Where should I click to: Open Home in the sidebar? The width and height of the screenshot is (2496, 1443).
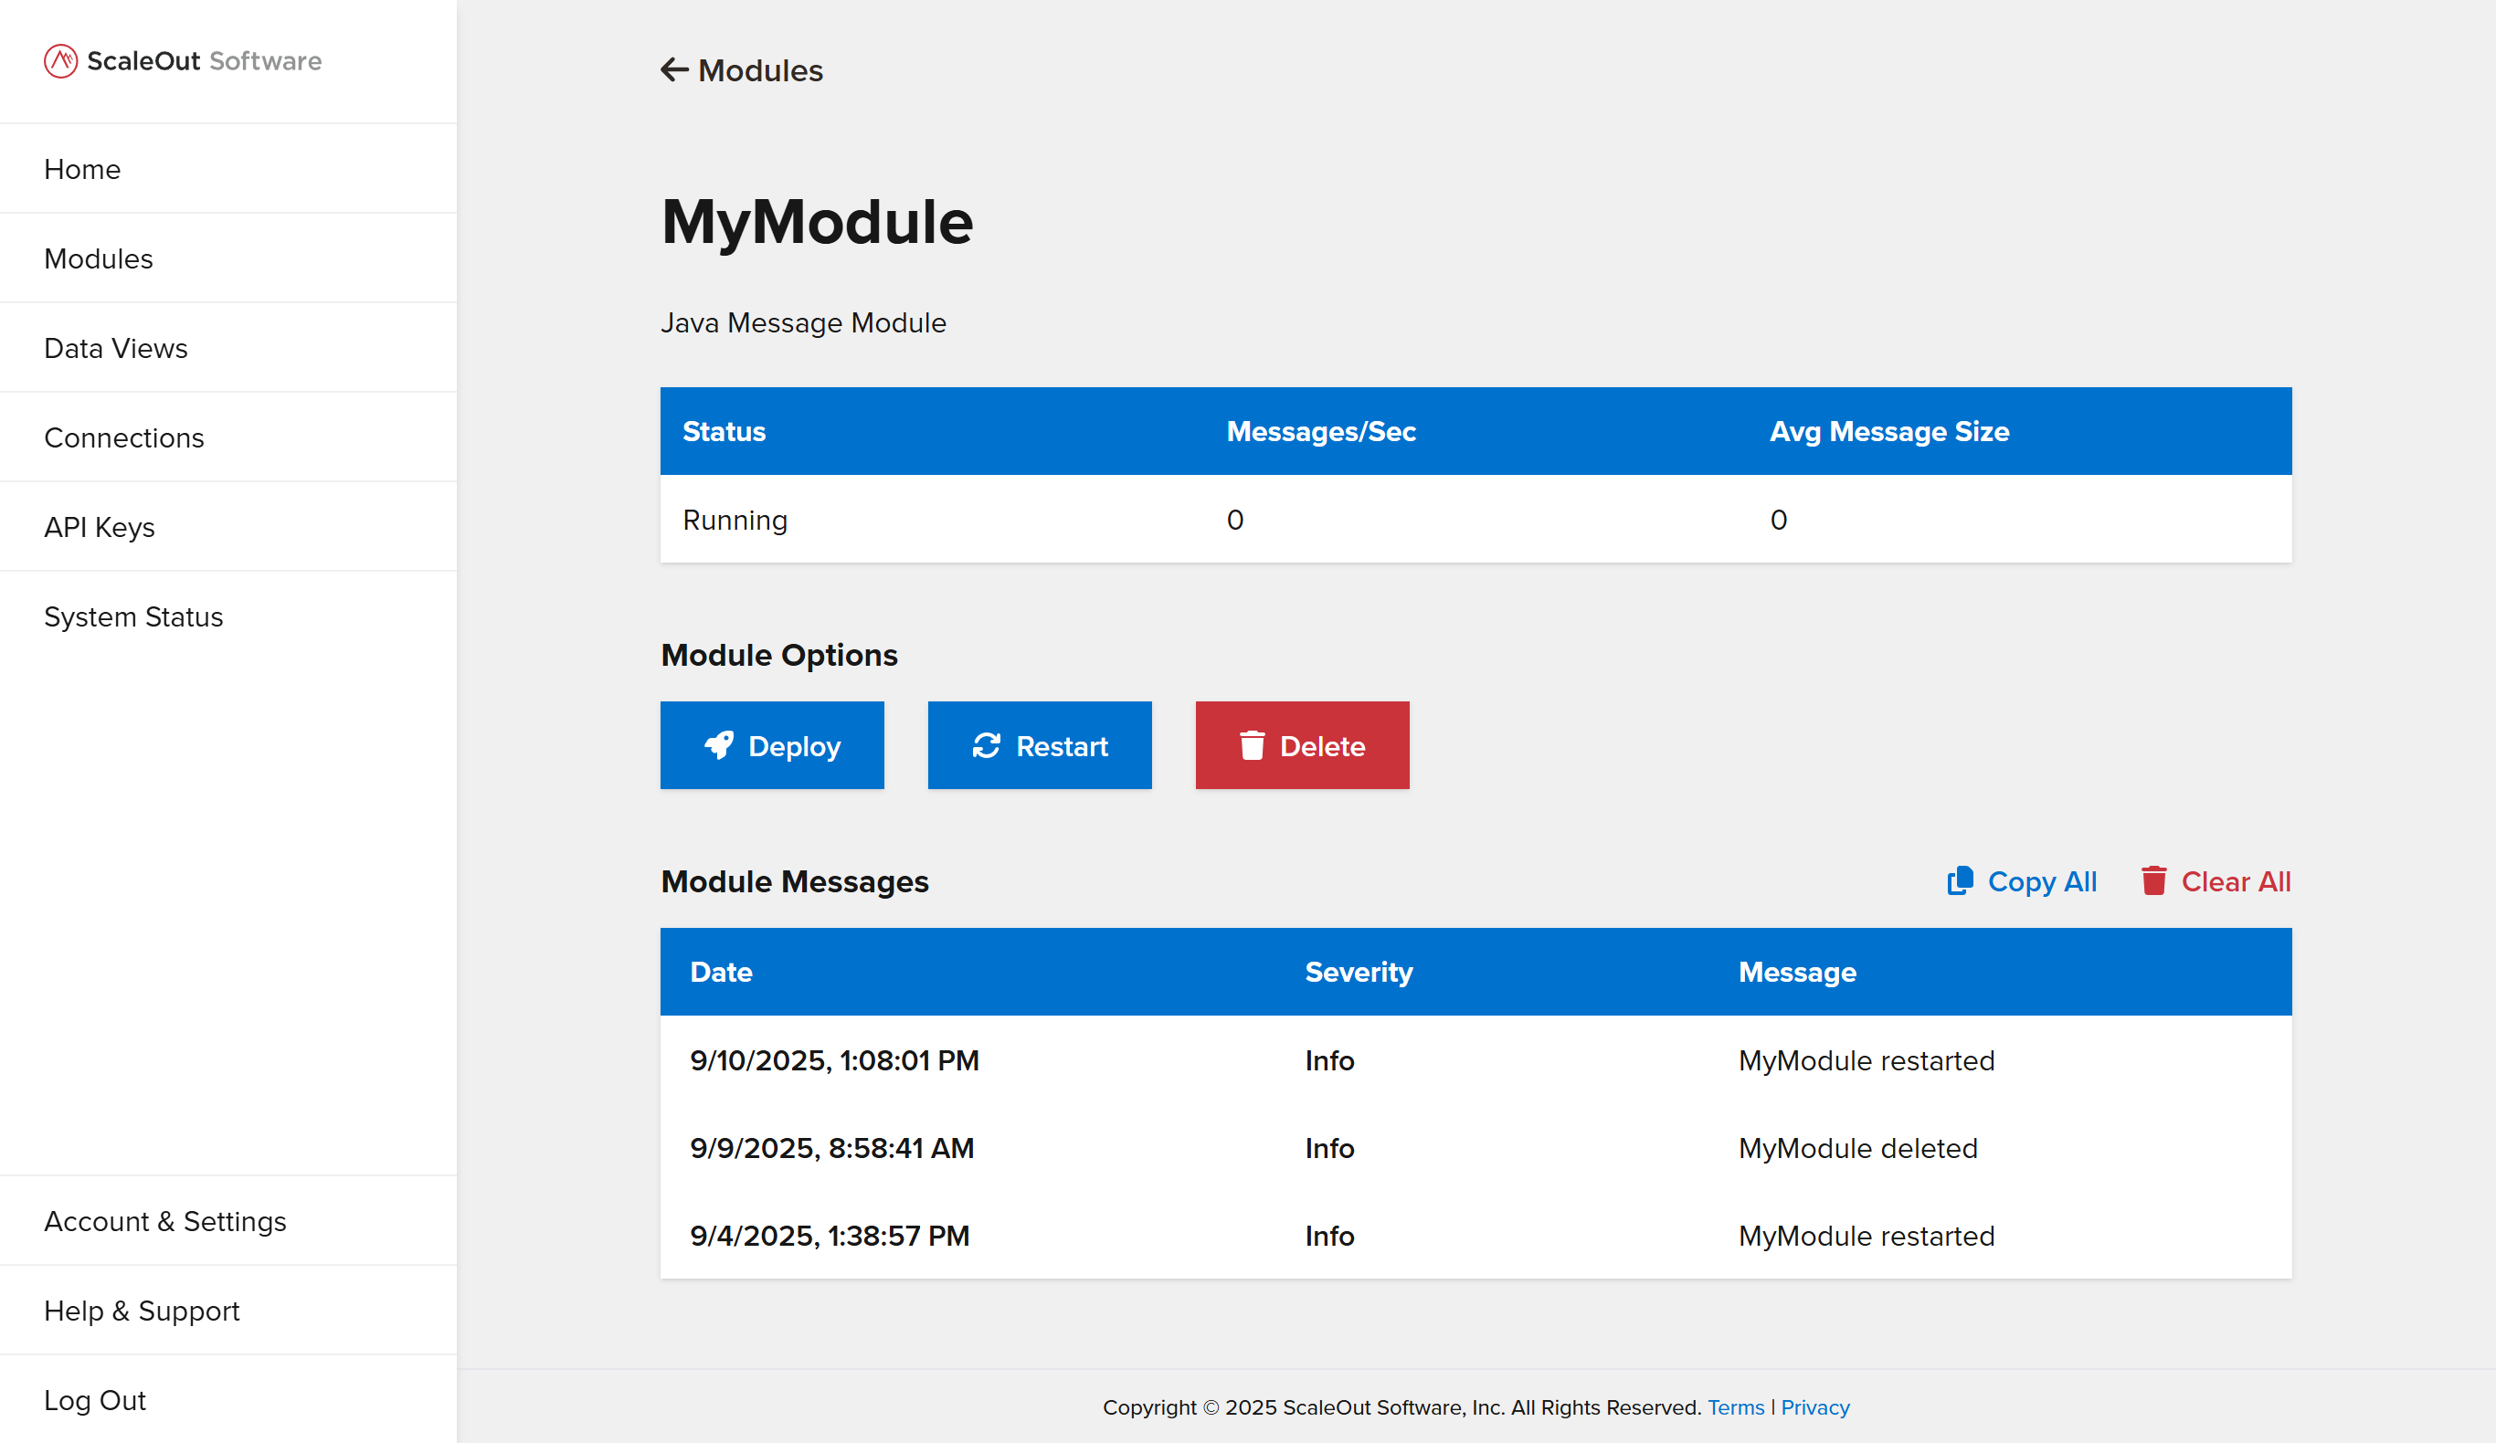coord(228,169)
